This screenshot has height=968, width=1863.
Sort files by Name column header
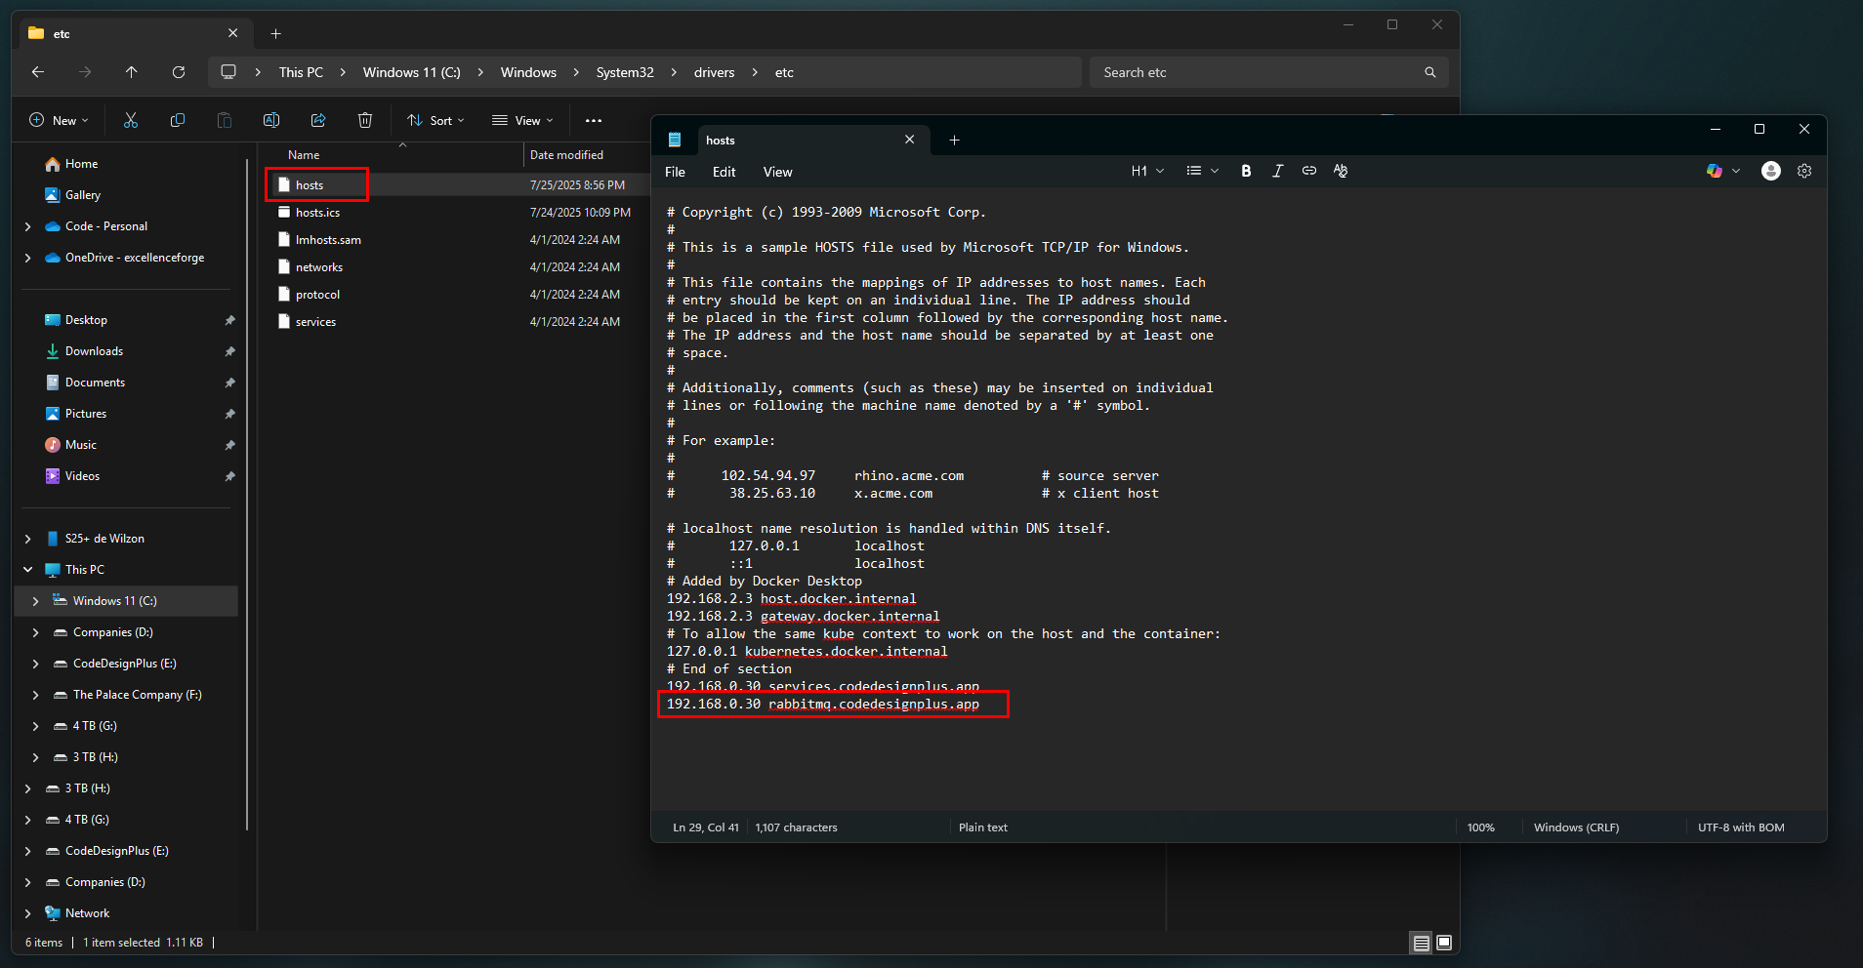tap(304, 155)
